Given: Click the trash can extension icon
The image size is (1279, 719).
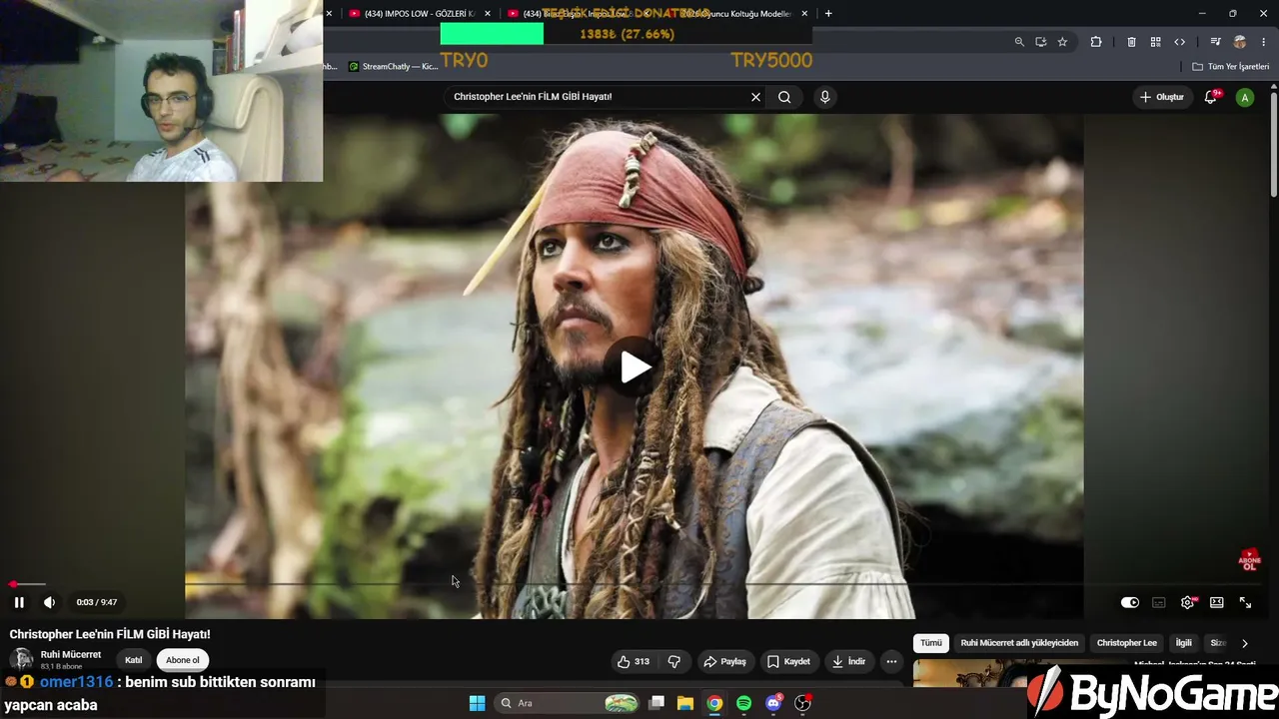Looking at the screenshot, I should tap(1131, 42).
